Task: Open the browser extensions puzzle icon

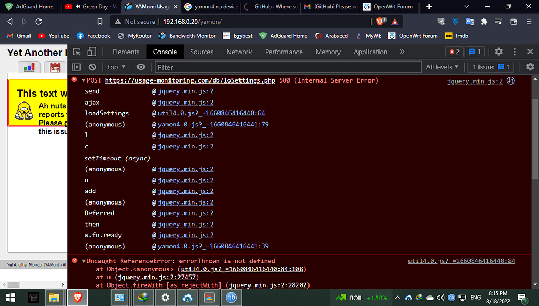Action: click(x=484, y=22)
